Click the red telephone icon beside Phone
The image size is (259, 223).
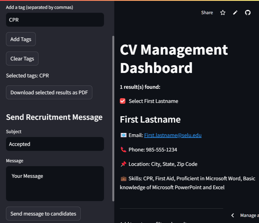tap(124, 149)
